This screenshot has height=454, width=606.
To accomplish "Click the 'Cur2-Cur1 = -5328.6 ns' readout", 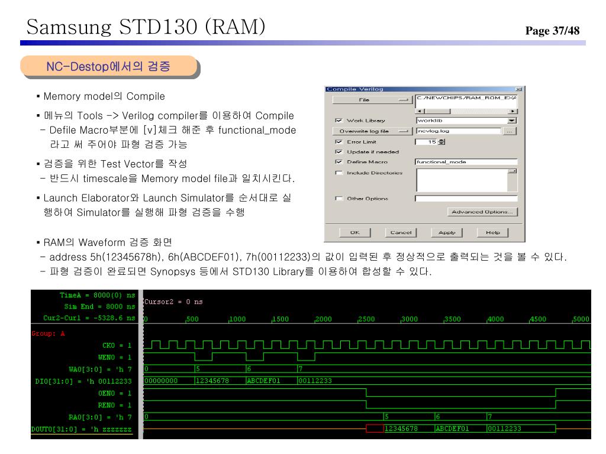I will (89, 318).
